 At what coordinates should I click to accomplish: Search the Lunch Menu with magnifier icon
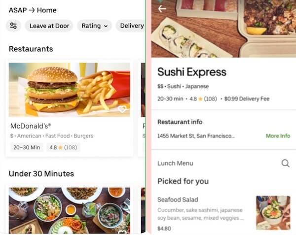pos(285,163)
